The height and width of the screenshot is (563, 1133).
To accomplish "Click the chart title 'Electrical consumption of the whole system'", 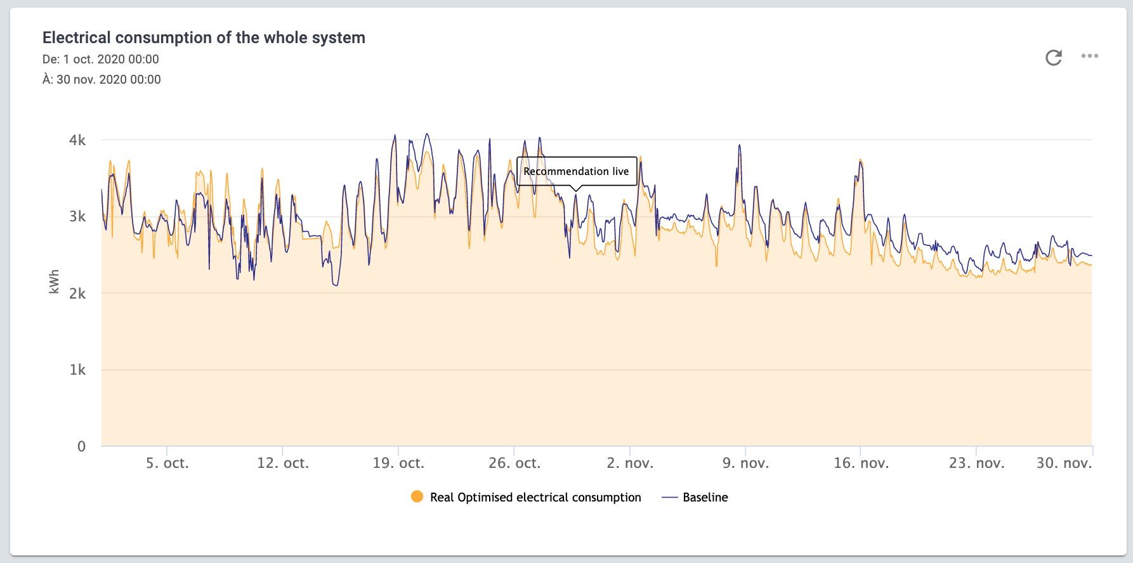I will click(204, 38).
